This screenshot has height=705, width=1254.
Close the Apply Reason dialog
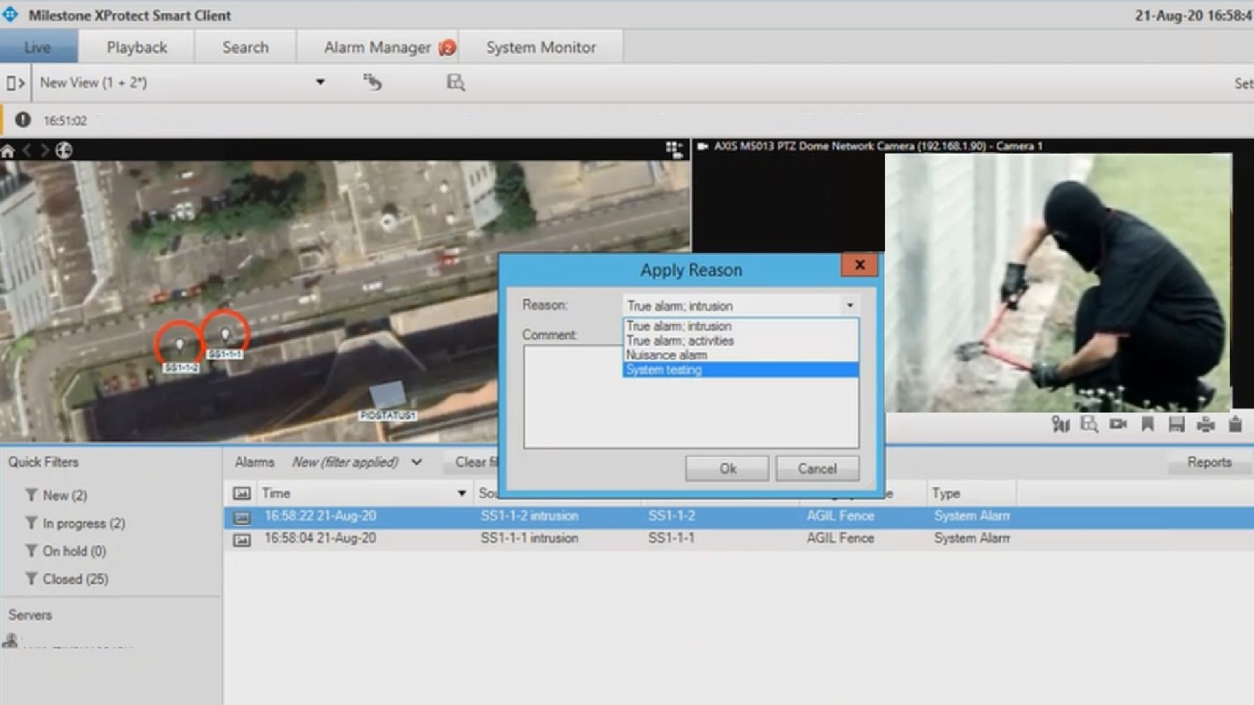(860, 264)
